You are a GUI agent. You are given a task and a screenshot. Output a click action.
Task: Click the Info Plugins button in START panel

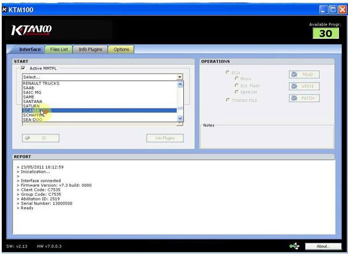[165, 138]
